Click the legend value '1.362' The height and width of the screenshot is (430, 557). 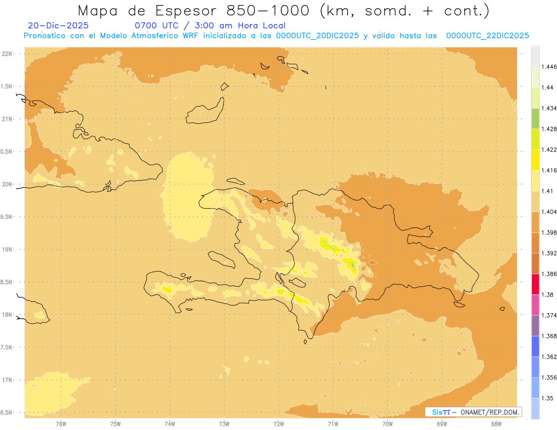point(549,357)
